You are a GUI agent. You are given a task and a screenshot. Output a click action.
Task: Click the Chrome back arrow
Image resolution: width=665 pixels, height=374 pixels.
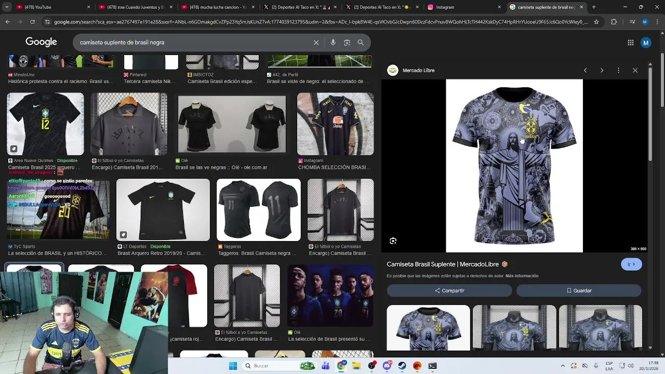(7, 22)
